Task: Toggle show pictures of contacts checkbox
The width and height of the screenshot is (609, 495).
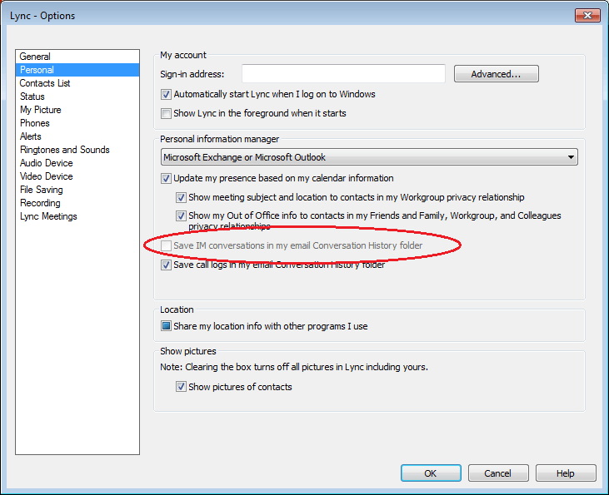Action: [x=181, y=387]
